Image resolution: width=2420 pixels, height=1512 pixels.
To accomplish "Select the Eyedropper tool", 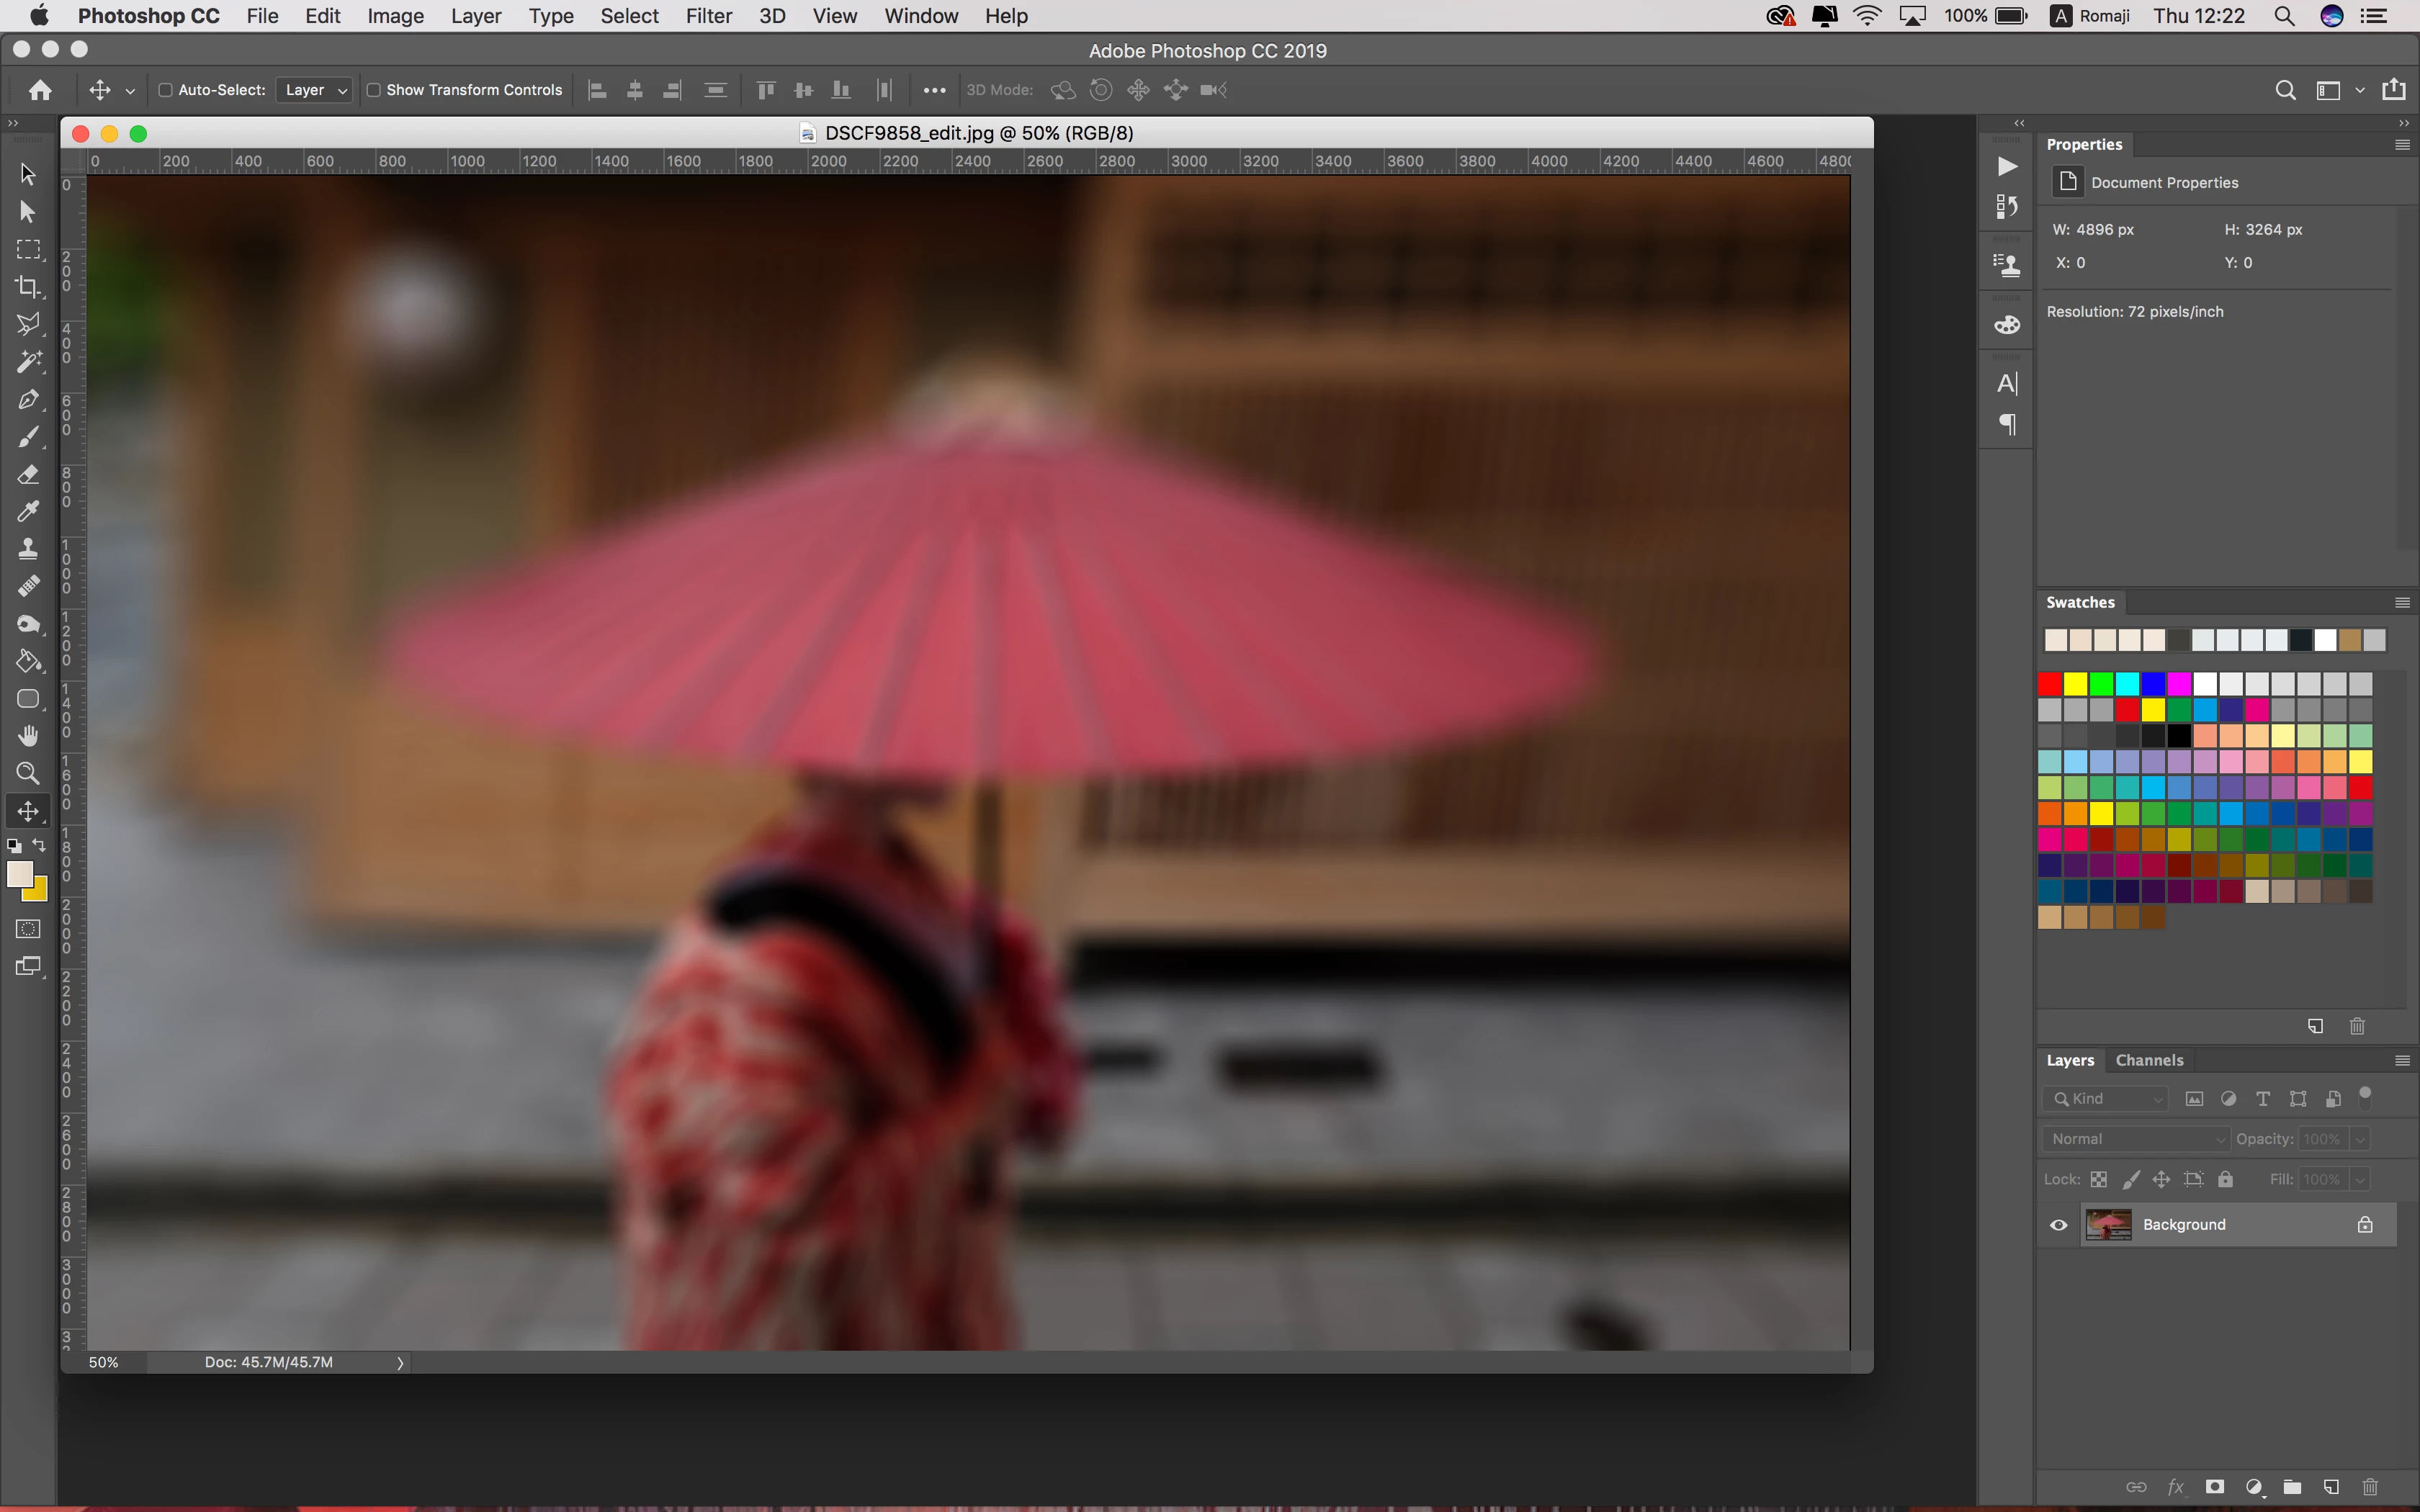I will point(28,511).
